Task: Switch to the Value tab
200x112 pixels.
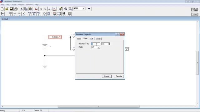Action: 85,39
